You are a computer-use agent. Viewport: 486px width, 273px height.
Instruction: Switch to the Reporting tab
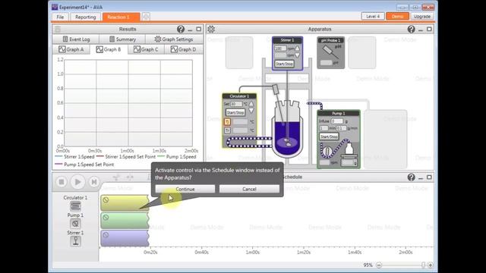click(86, 17)
